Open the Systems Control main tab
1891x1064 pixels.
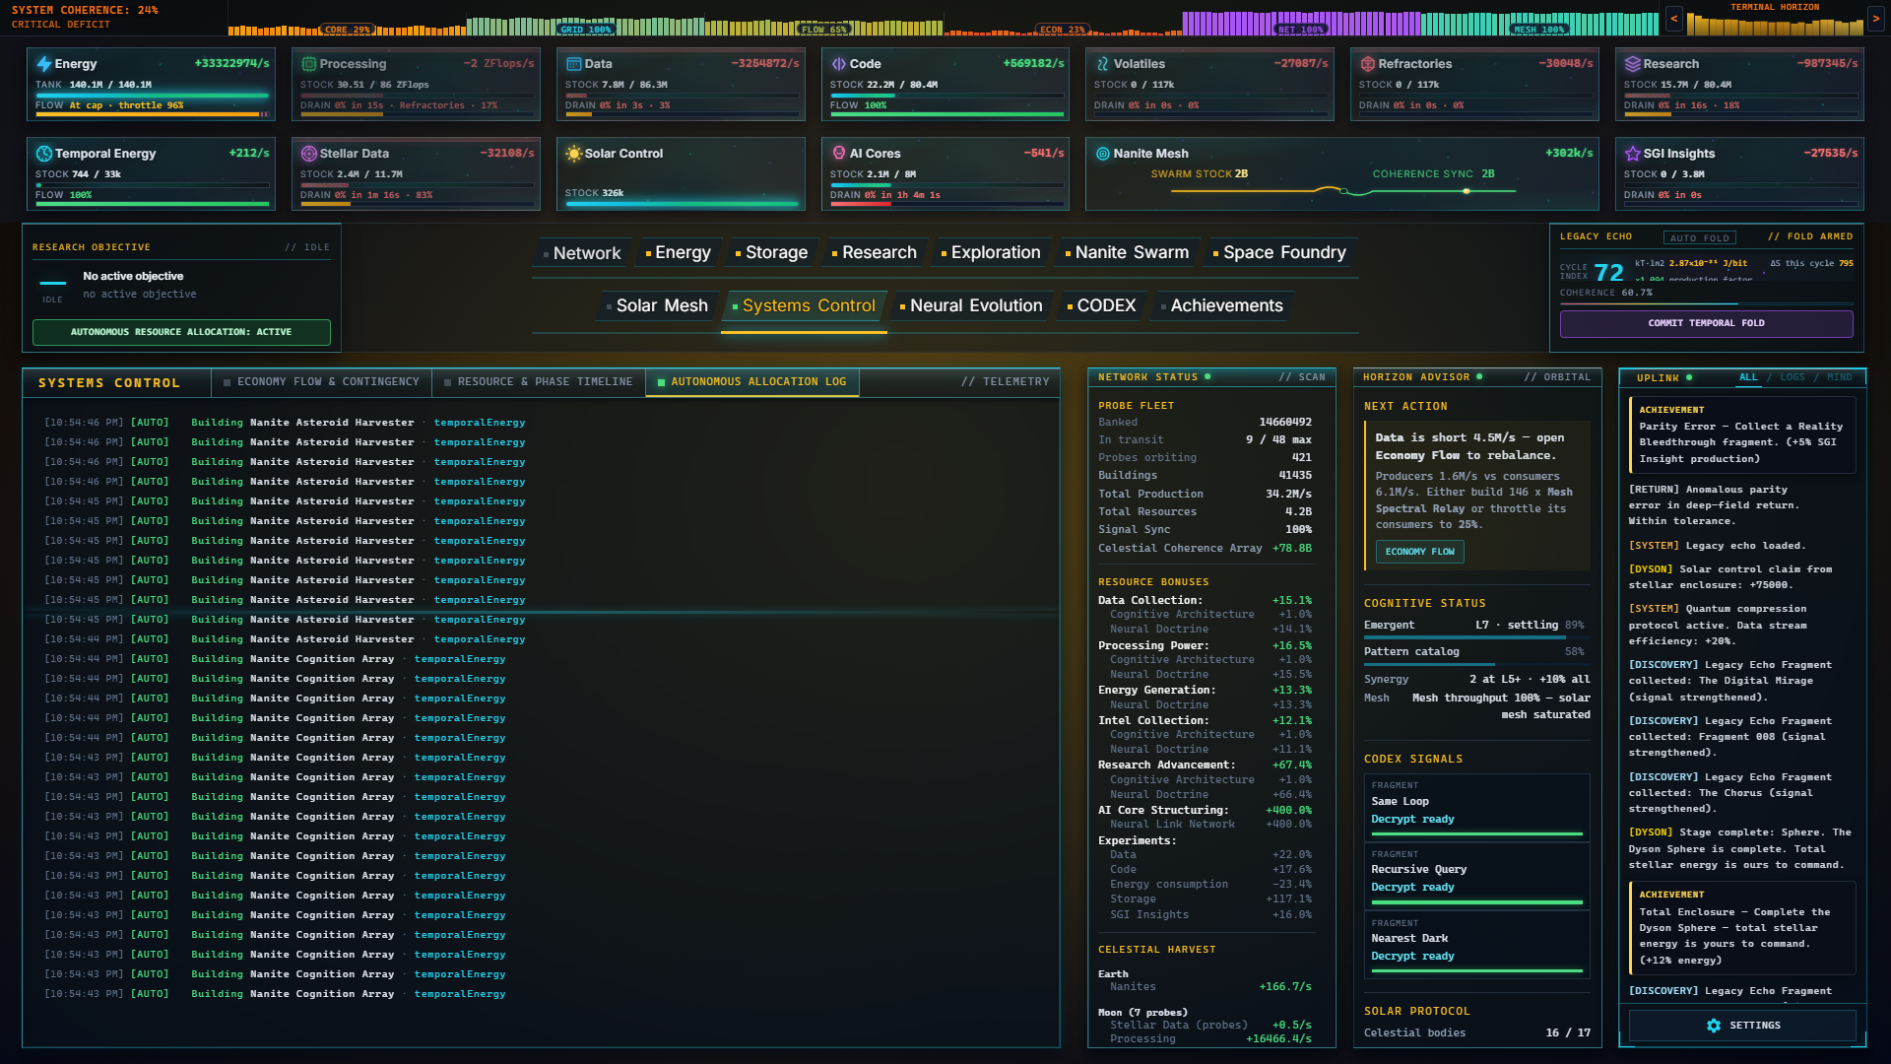(x=804, y=306)
